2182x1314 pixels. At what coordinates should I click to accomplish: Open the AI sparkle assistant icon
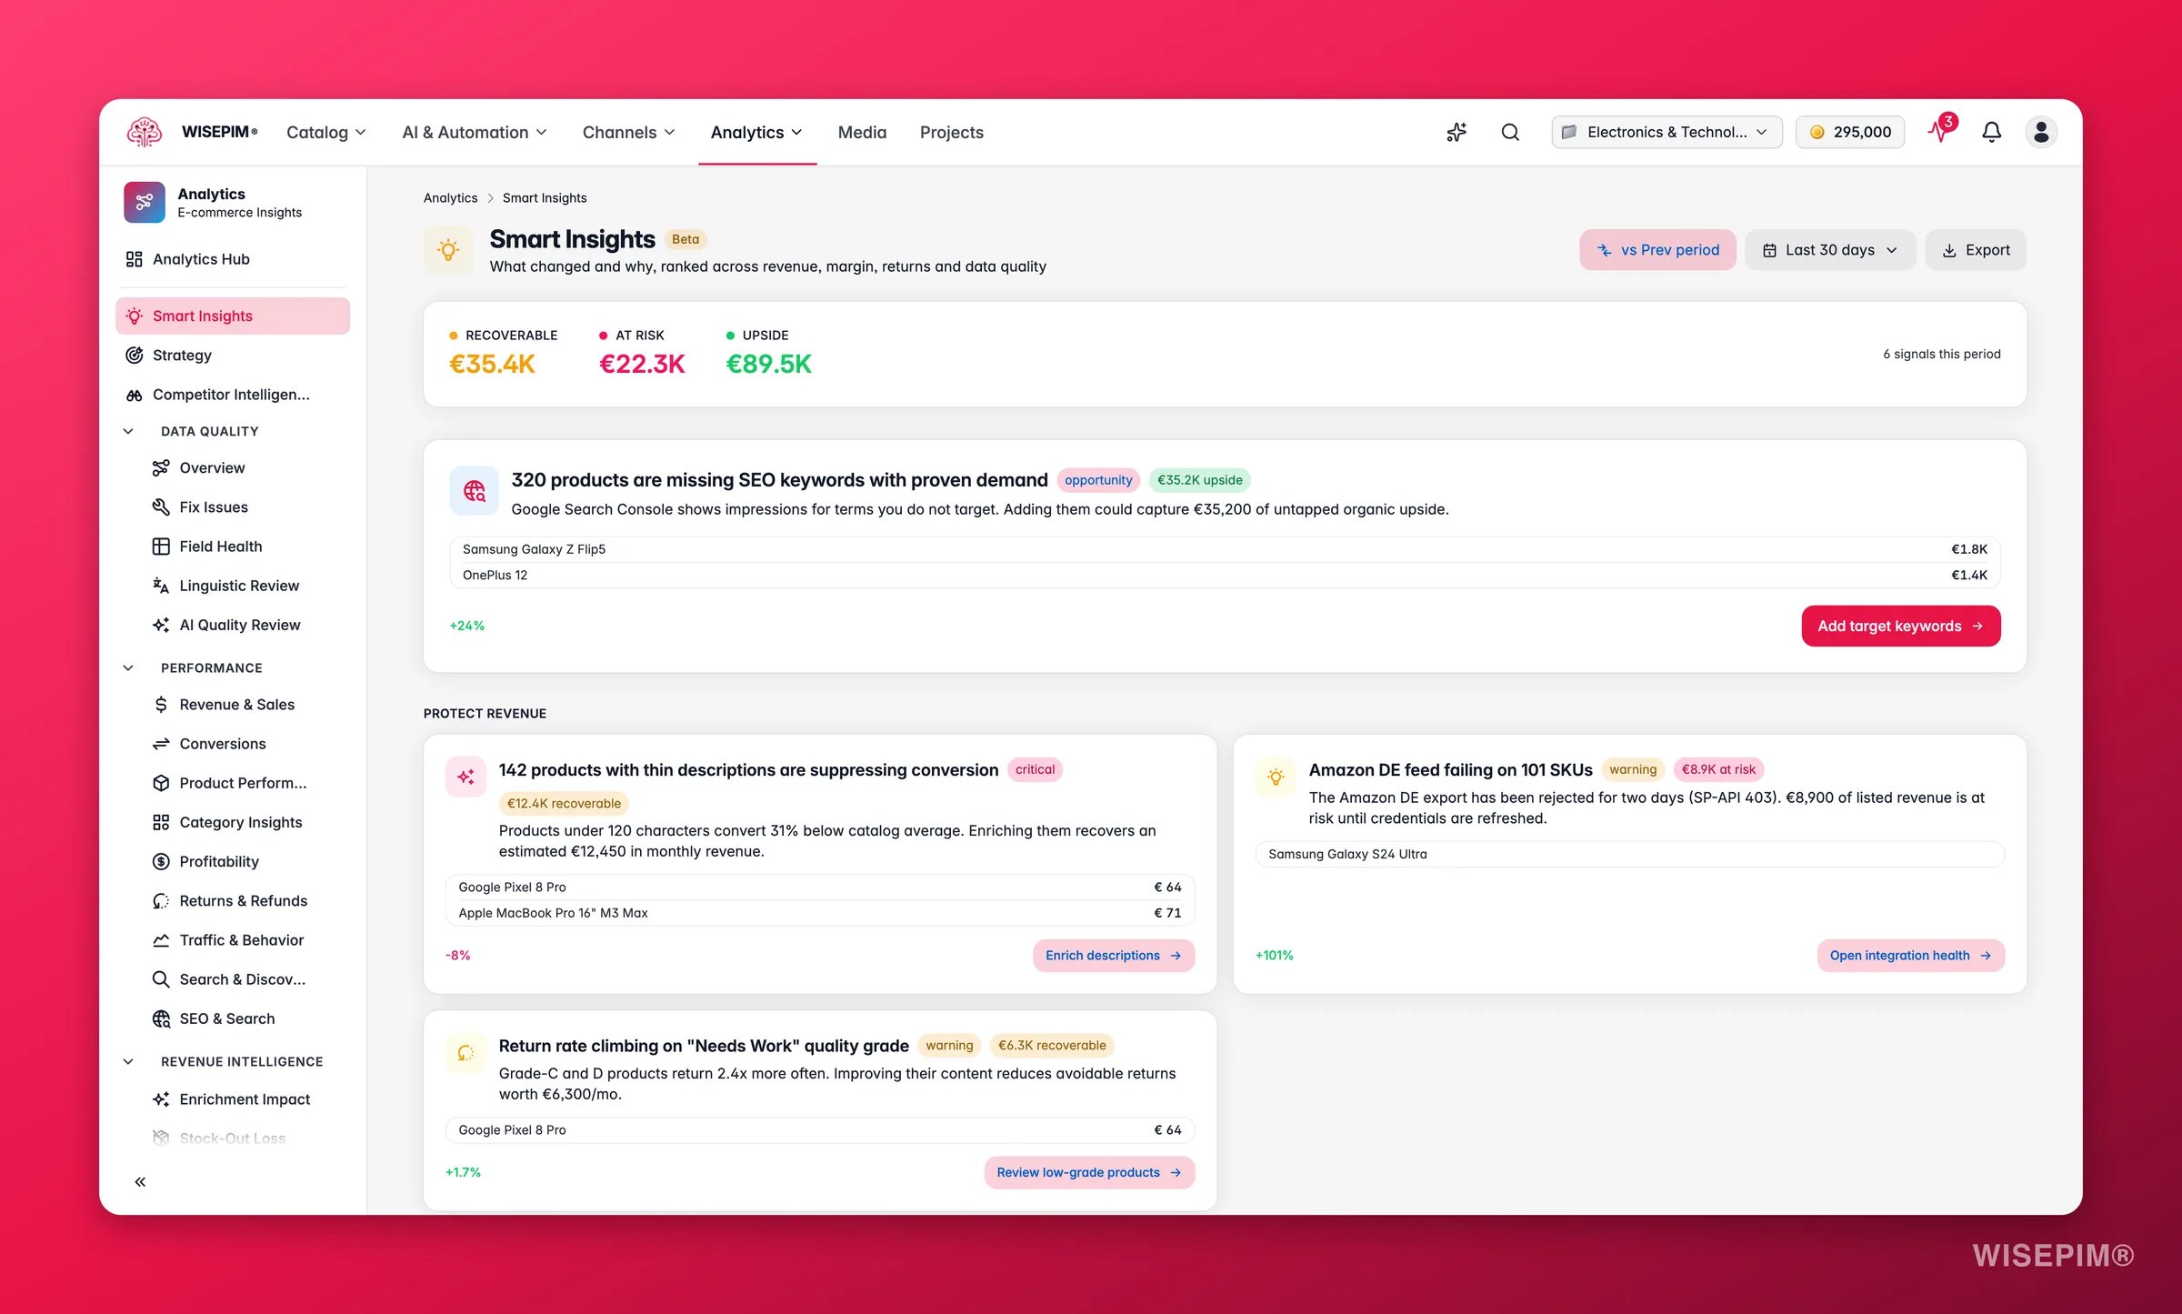(x=1456, y=132)
